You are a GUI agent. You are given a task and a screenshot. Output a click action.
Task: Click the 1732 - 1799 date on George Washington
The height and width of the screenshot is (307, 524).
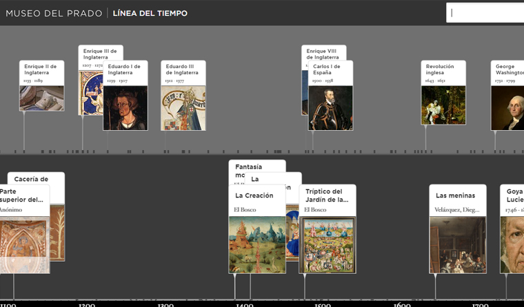coord(505,81)
